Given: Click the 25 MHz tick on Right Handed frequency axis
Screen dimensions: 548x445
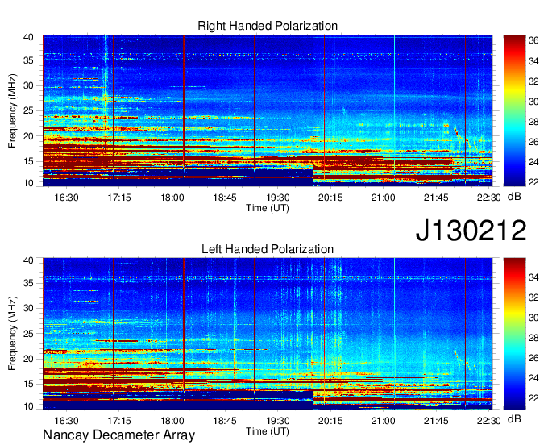Looking at the screenshot, I should tap(28, 111).
